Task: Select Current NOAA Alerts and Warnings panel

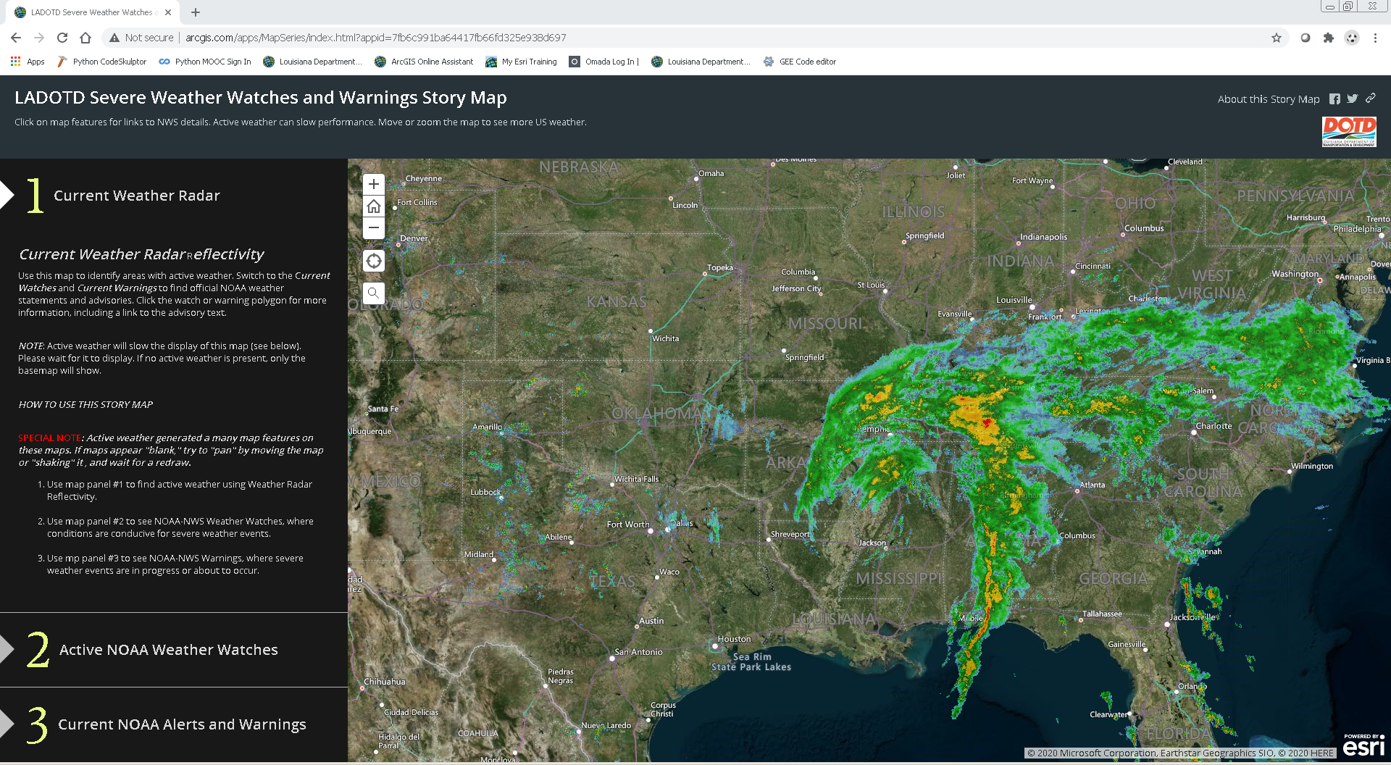Action: click(174, 724)
